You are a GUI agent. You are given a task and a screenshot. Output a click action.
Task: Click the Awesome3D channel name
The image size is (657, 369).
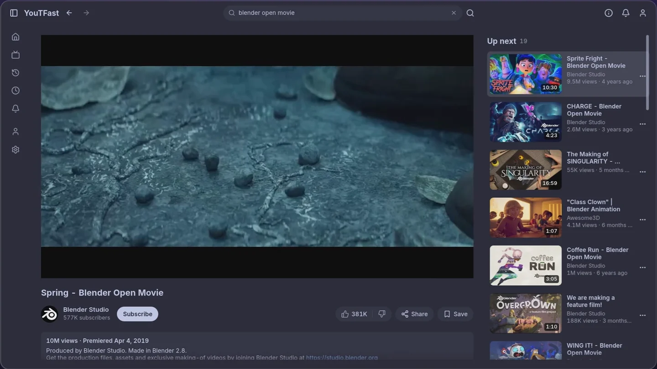pyautogui.click(x=583, y=218)
